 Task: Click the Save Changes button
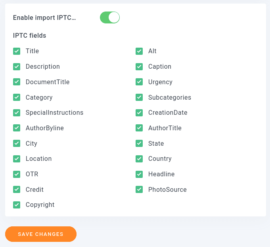[40, 234]
